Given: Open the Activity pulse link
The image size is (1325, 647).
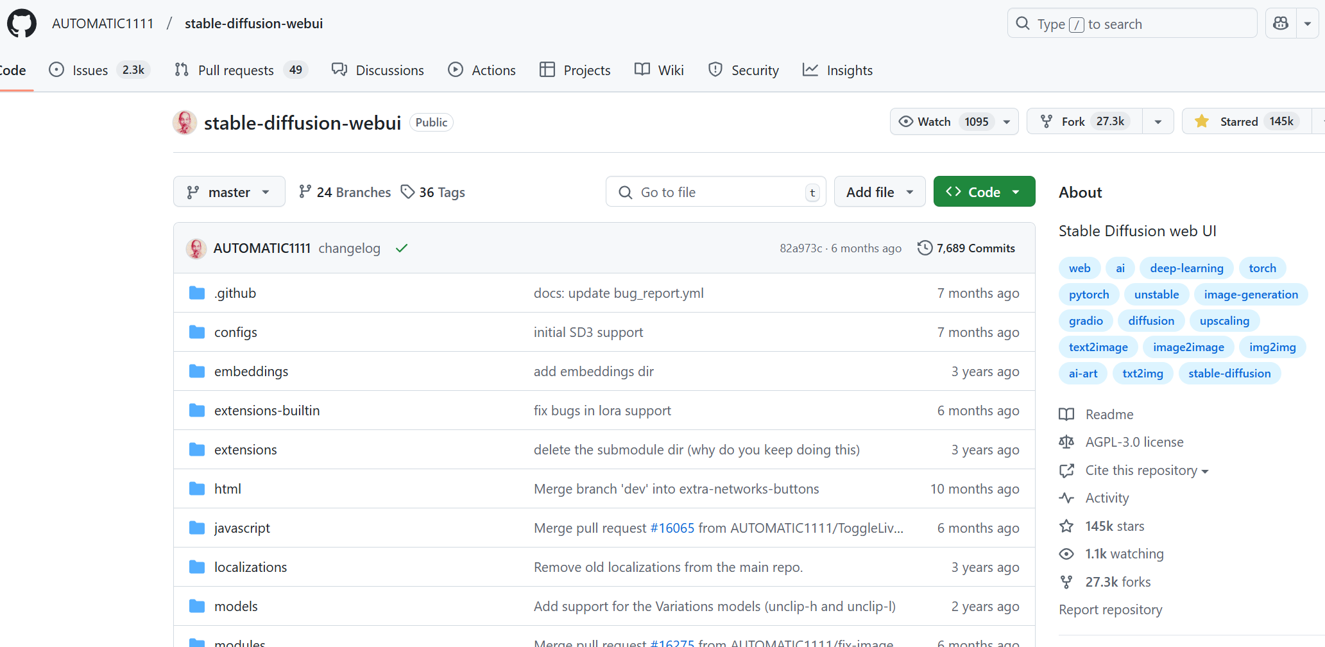Looking at the screenshot, I should click(x=1094, y=498).
